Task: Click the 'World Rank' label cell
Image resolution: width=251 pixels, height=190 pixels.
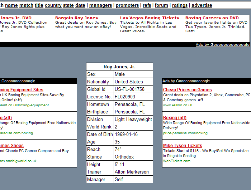Action: pos(100,127)
